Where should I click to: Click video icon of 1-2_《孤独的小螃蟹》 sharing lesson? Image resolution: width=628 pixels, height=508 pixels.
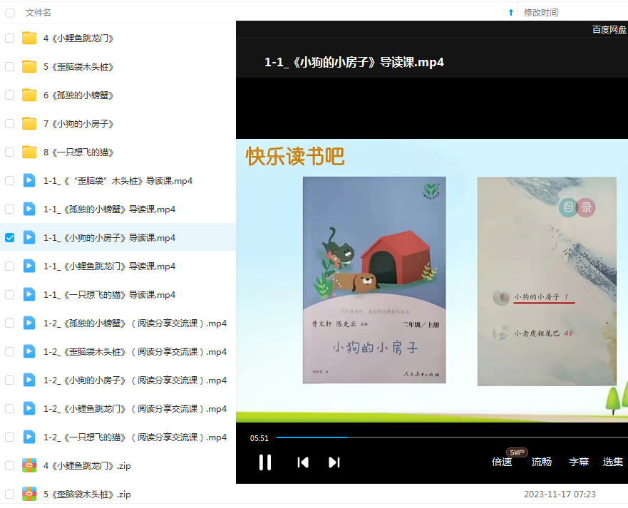pos(29,323)
